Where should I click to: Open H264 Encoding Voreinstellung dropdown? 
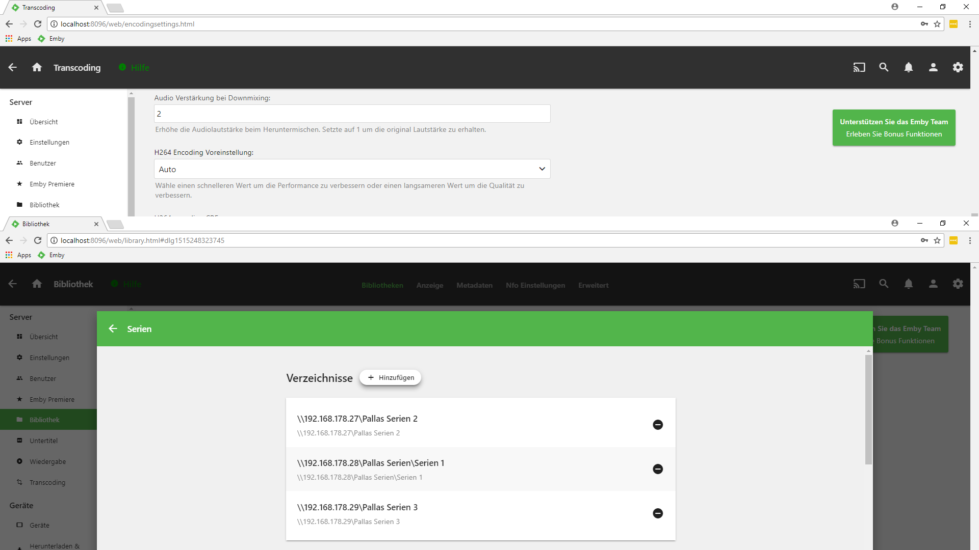[352, 169]
